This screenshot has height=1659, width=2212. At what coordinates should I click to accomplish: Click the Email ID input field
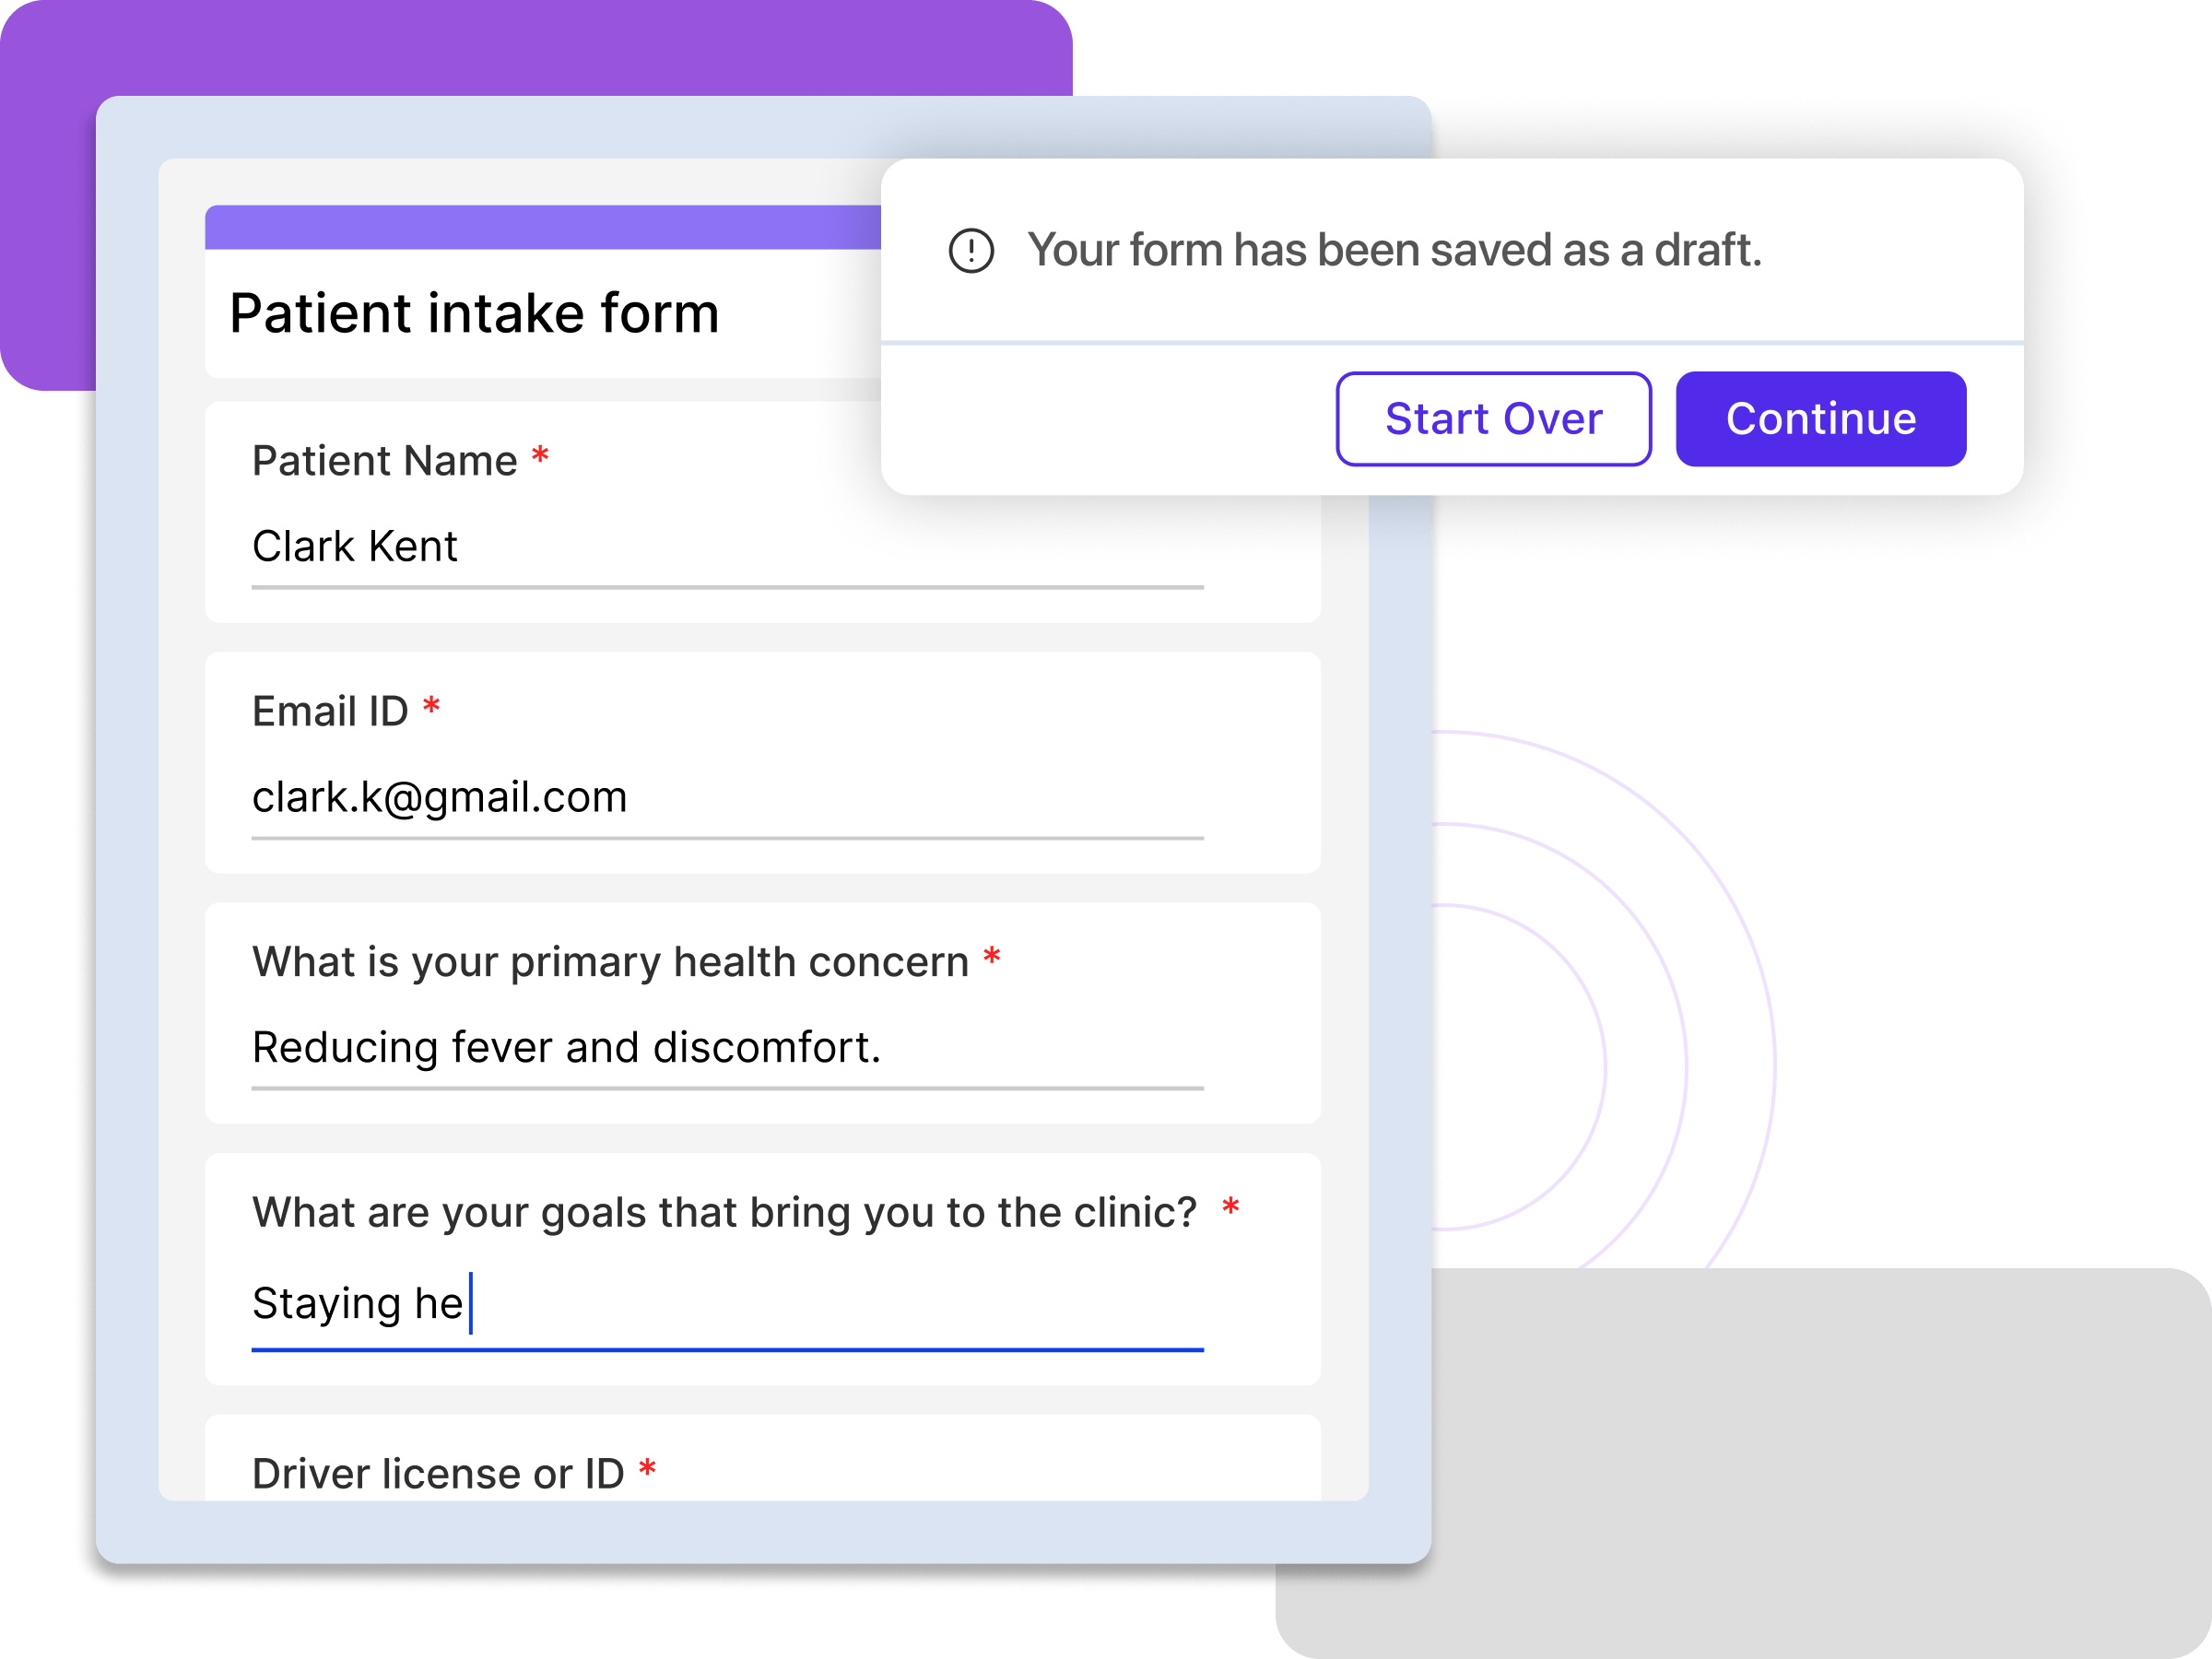[726, 798]
